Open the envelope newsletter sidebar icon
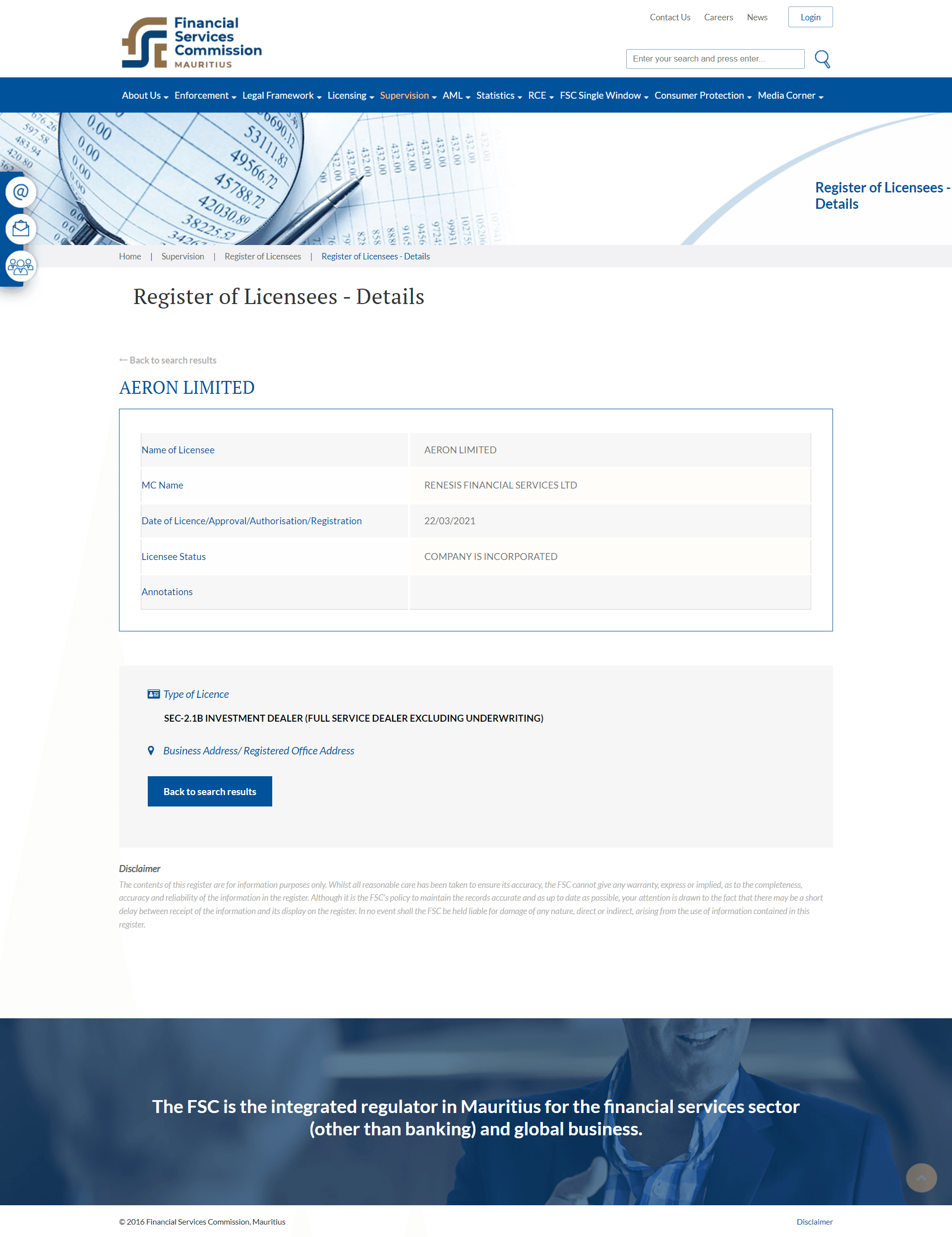 (21, 229)
